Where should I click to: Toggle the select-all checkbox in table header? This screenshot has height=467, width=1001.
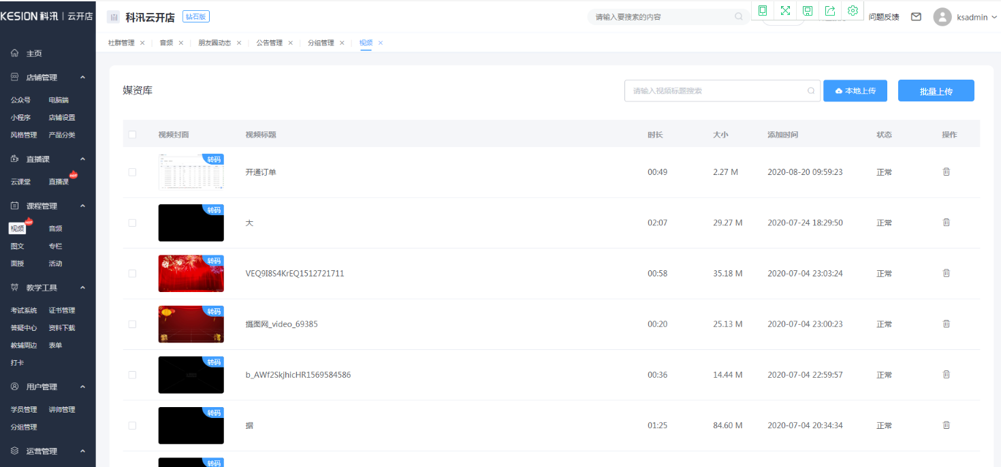132,135
